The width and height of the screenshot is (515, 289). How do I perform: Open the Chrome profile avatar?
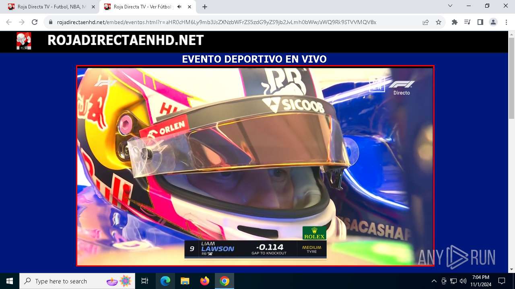(x=493, y=22)
